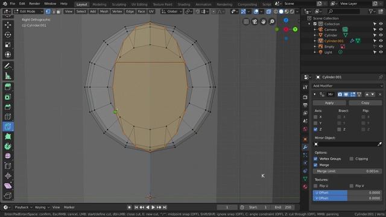386x217 pixels.
Task: Open the Vertex menu
Action: click(x=117, y=11)
